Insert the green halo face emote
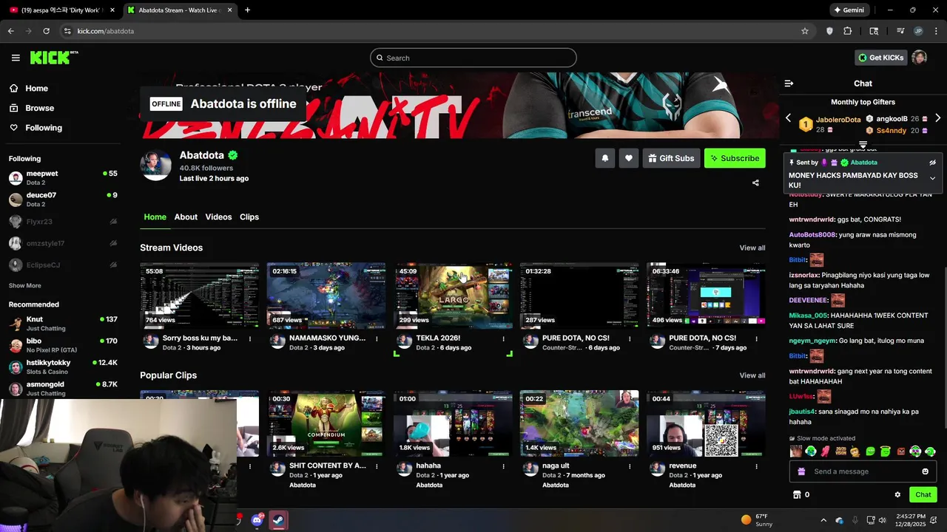 (x=885, y=450)
